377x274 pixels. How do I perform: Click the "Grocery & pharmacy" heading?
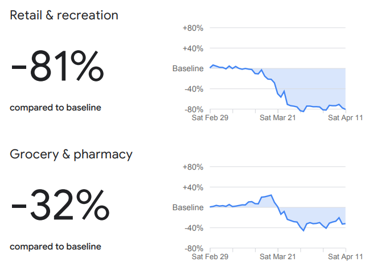[x=71, y=154]
